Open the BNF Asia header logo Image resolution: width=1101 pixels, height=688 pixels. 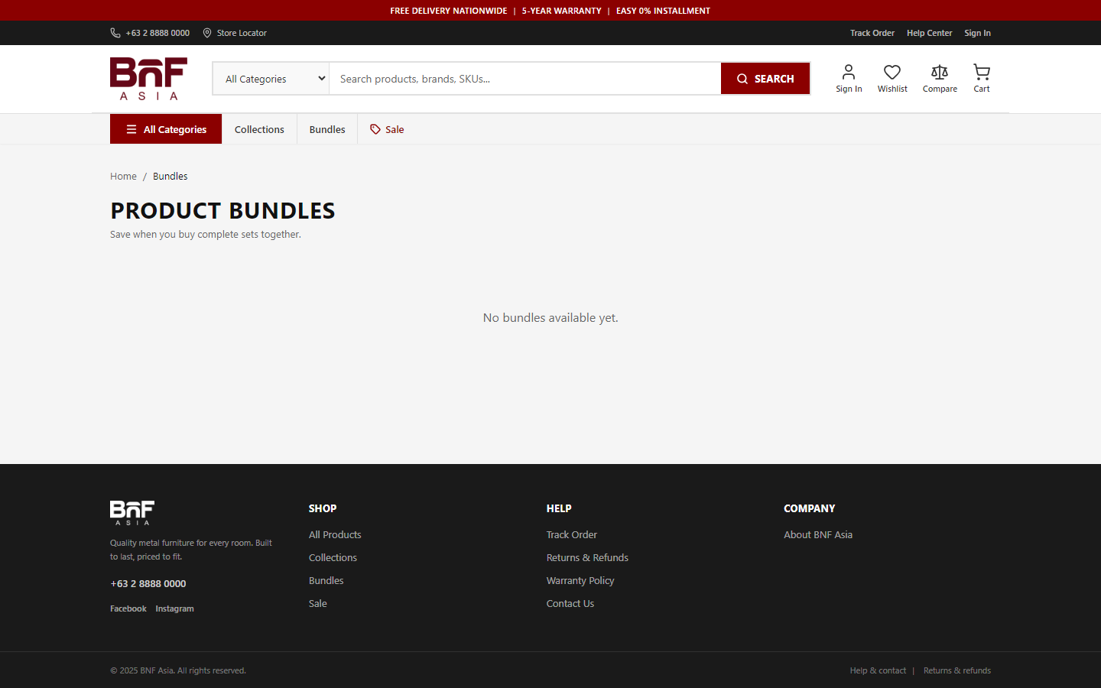[148, 79]
